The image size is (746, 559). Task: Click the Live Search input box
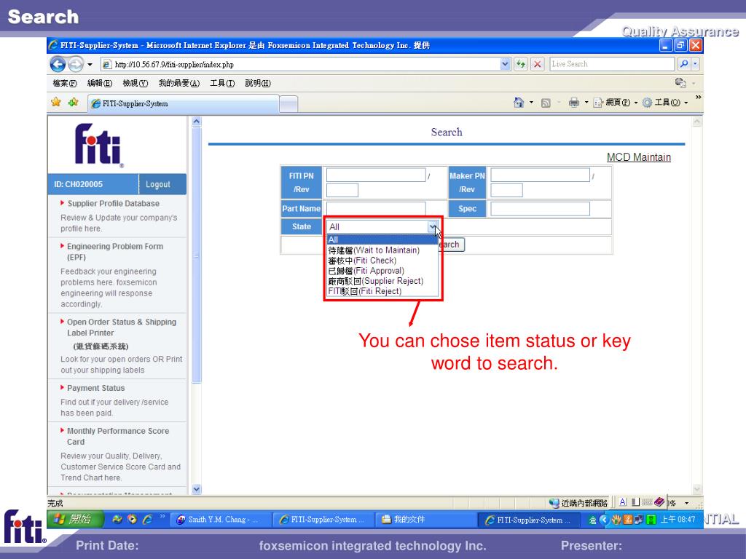[612, 64]
